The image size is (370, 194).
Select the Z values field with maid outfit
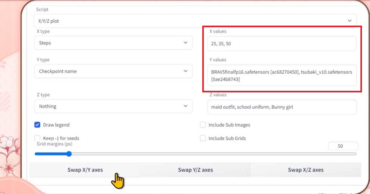[x=282, y=107]
